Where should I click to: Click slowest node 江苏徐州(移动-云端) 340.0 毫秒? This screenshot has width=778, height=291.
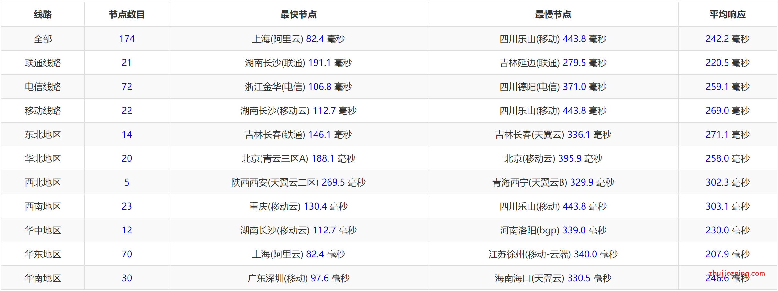pyautogui.click(x=553, y=254)
